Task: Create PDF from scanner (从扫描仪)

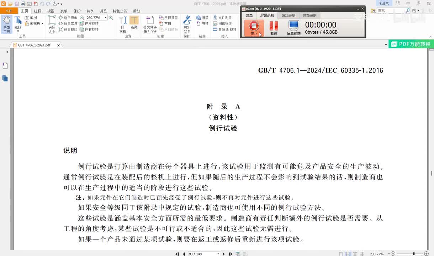Action: click(168, 18)
